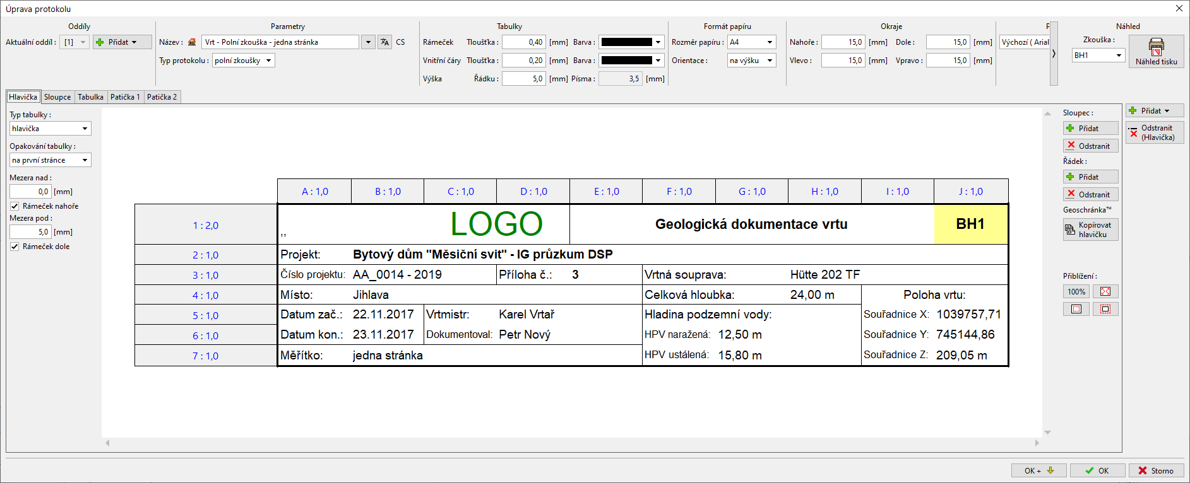Click the Storno cancel button

pyautogui.click(x=1156, y=470)
